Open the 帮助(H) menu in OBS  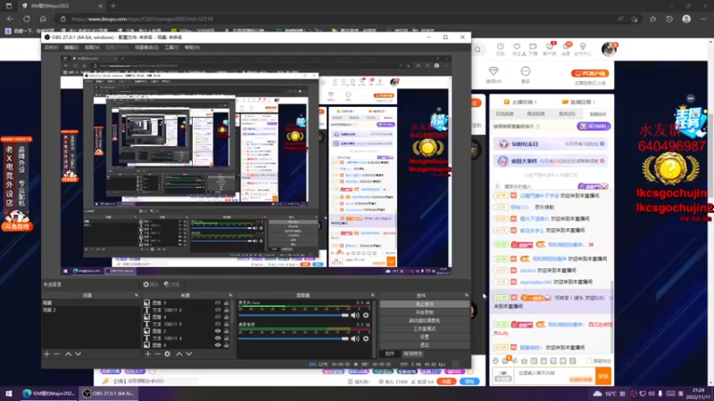(192, 47)
